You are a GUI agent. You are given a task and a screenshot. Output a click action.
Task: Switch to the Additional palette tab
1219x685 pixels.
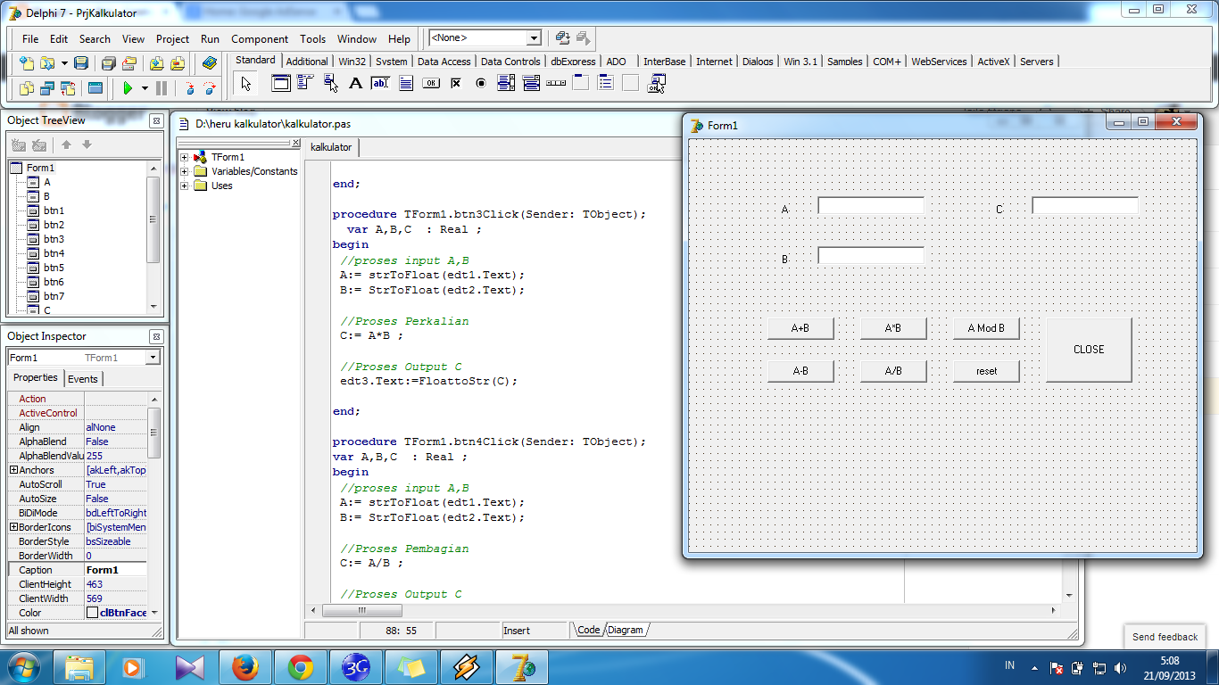click(307, 62)
